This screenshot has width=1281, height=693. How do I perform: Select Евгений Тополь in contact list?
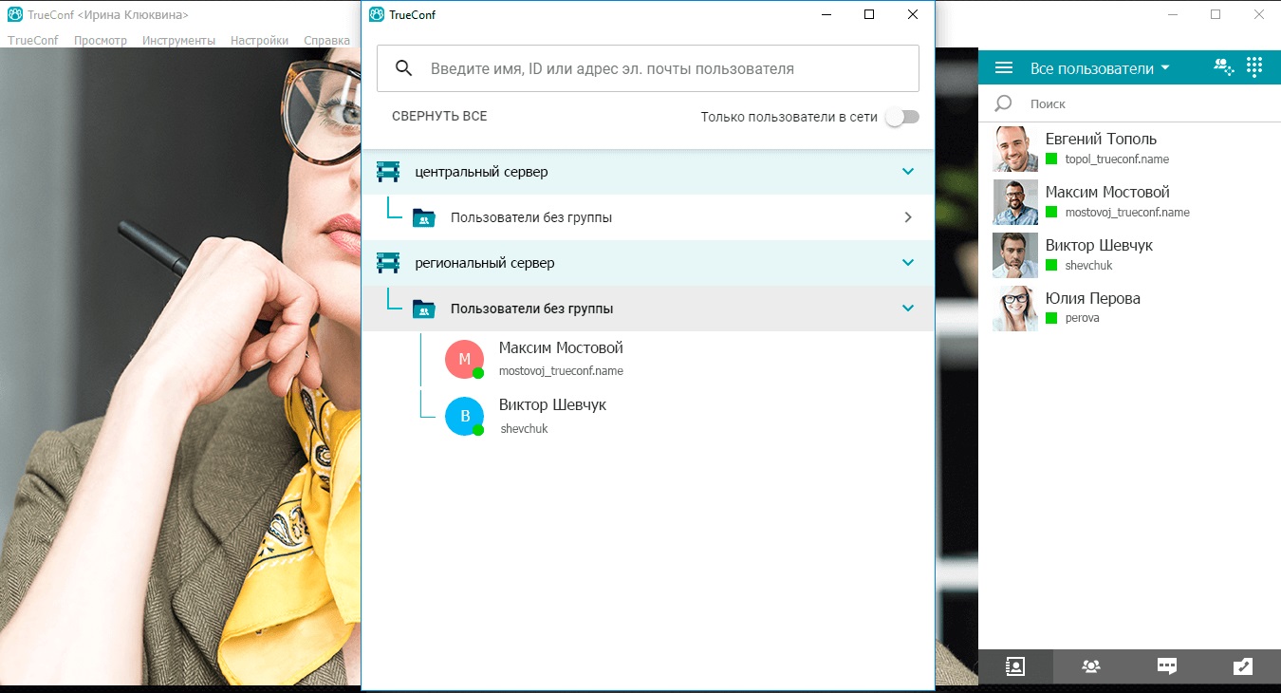(1101, 149)
